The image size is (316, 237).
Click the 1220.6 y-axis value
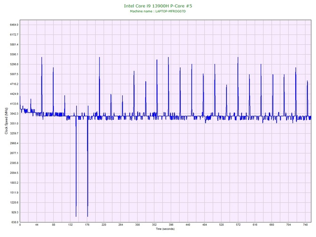click(14, 203)
